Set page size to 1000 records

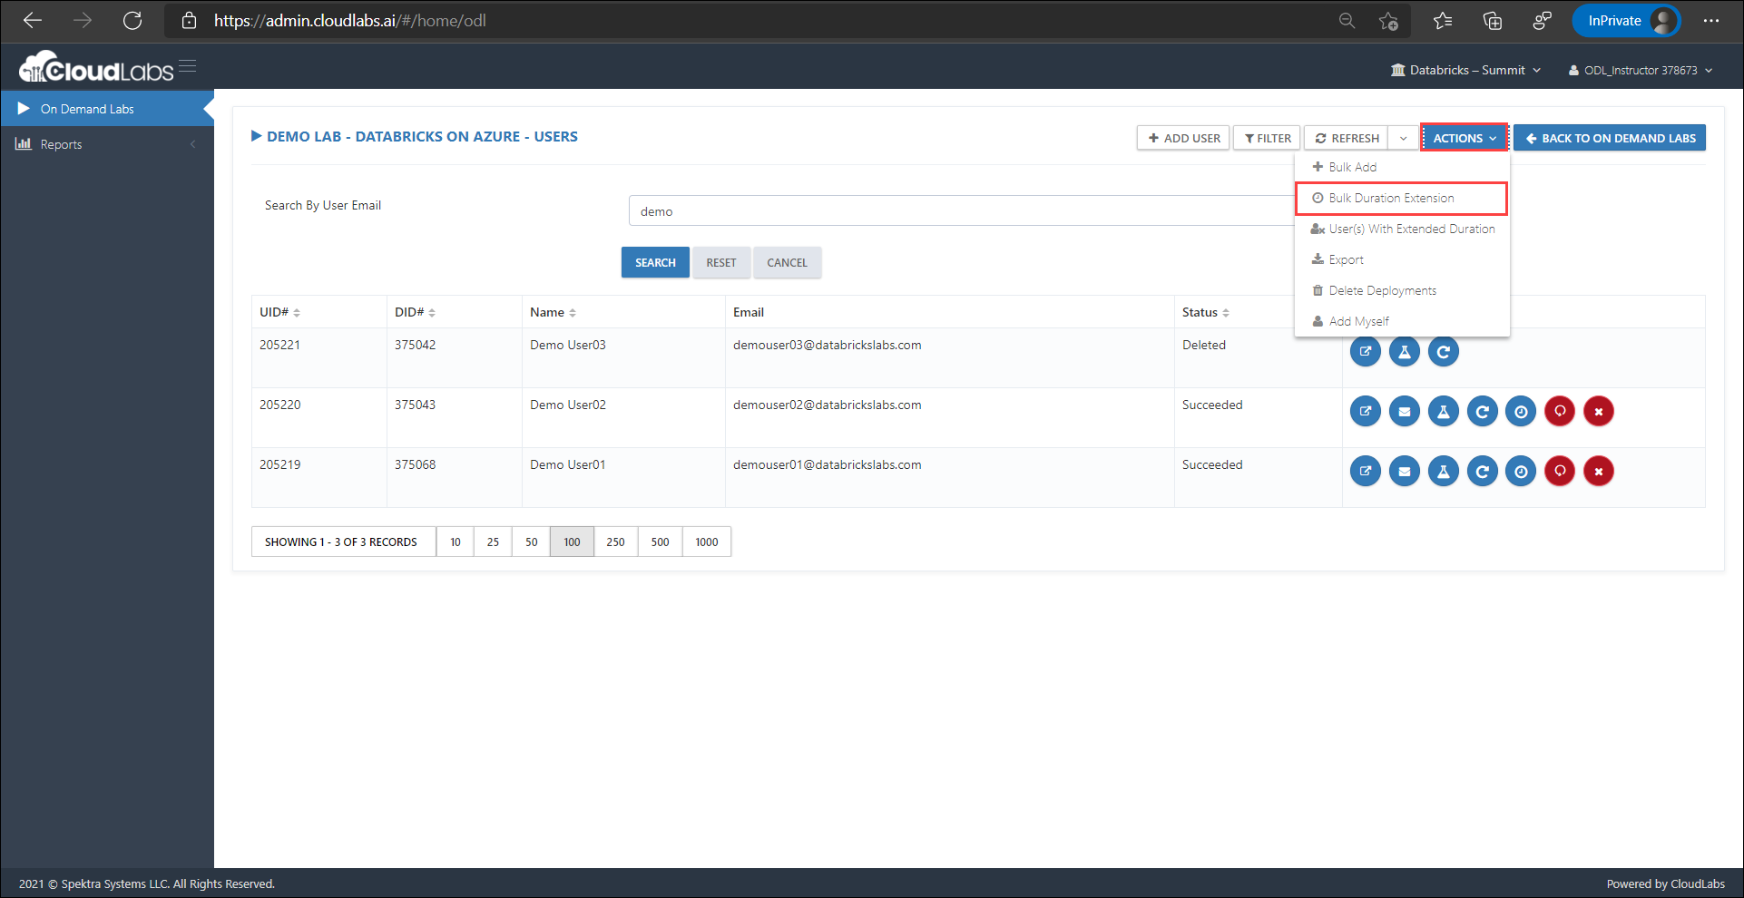707,542
